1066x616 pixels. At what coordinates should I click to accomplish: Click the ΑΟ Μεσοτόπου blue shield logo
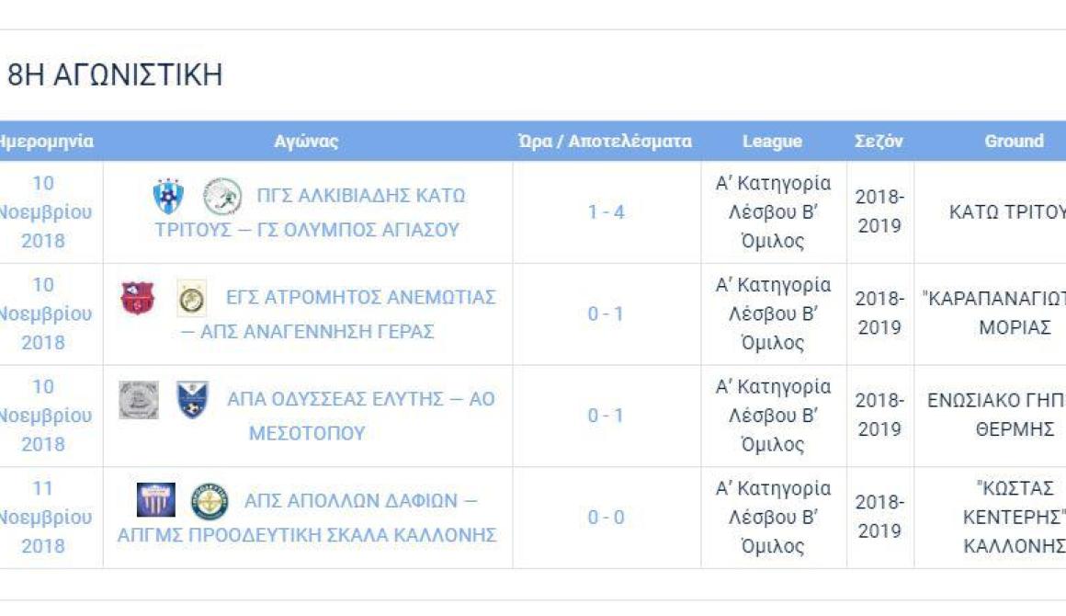192,400
